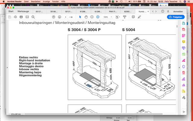This screenshot has width=193, height=121.
Task: Open the Combine Files tool in sidebar
Action: tap(184, 48)
